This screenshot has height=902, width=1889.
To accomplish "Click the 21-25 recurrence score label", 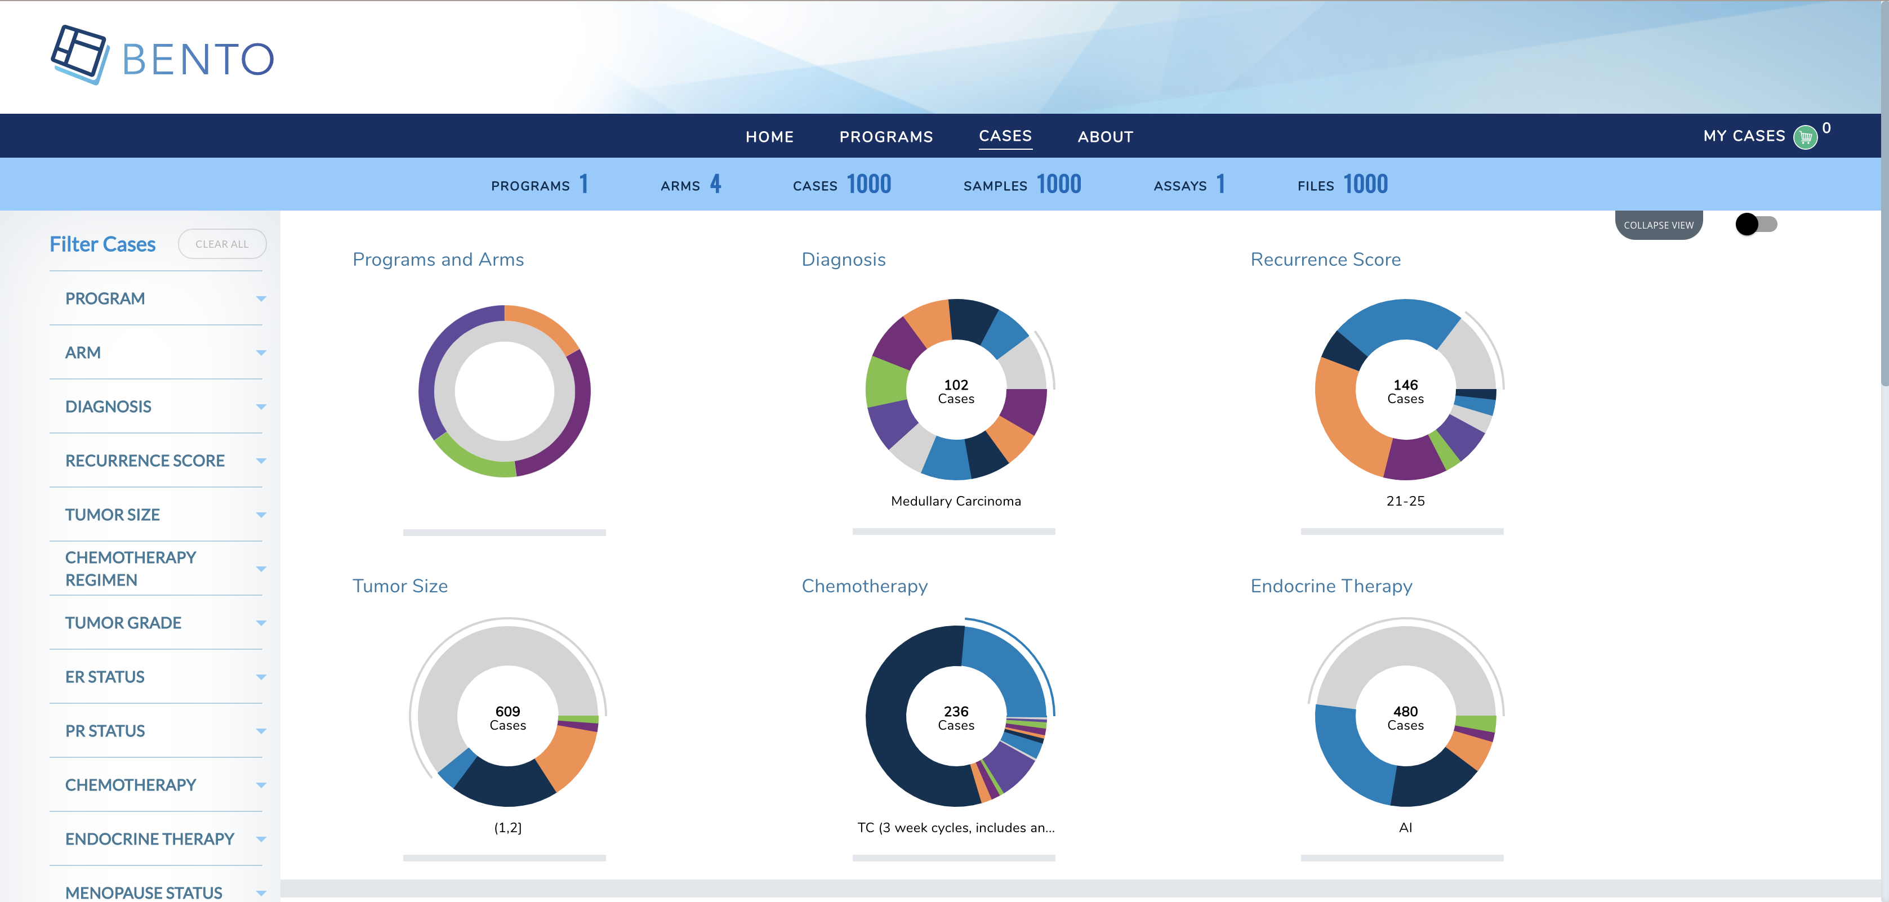I will tap(1405, 501).
